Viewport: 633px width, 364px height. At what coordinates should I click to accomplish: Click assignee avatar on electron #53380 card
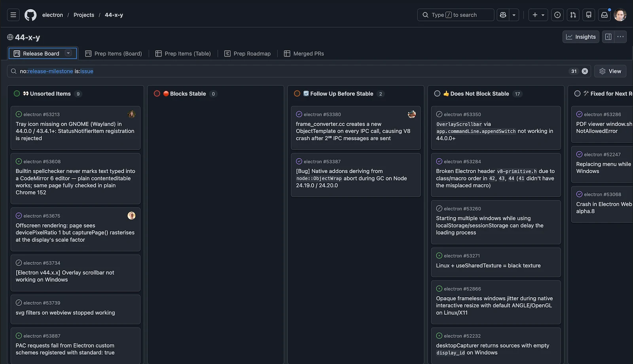(412, 114)
